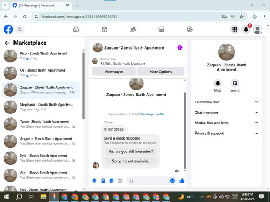Viewport: 270px width, 202px height.
Task: Open the View buyer profile link
Action: (x=152, y=114)
